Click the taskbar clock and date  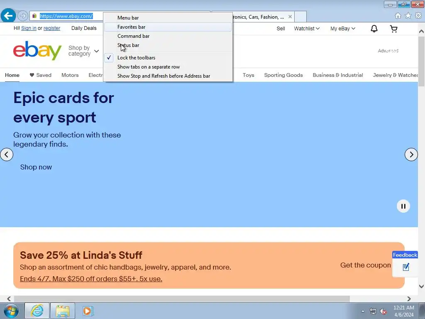tap(404, 311)
